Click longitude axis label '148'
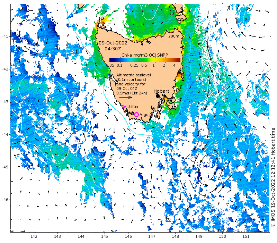Screen dimensions: 277x243 (175, 236)
